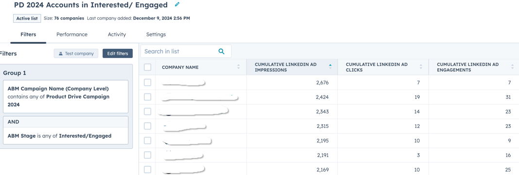Click the search magnifier icon
The width and height of the screenshot is (519, 175).
[222, 51]
